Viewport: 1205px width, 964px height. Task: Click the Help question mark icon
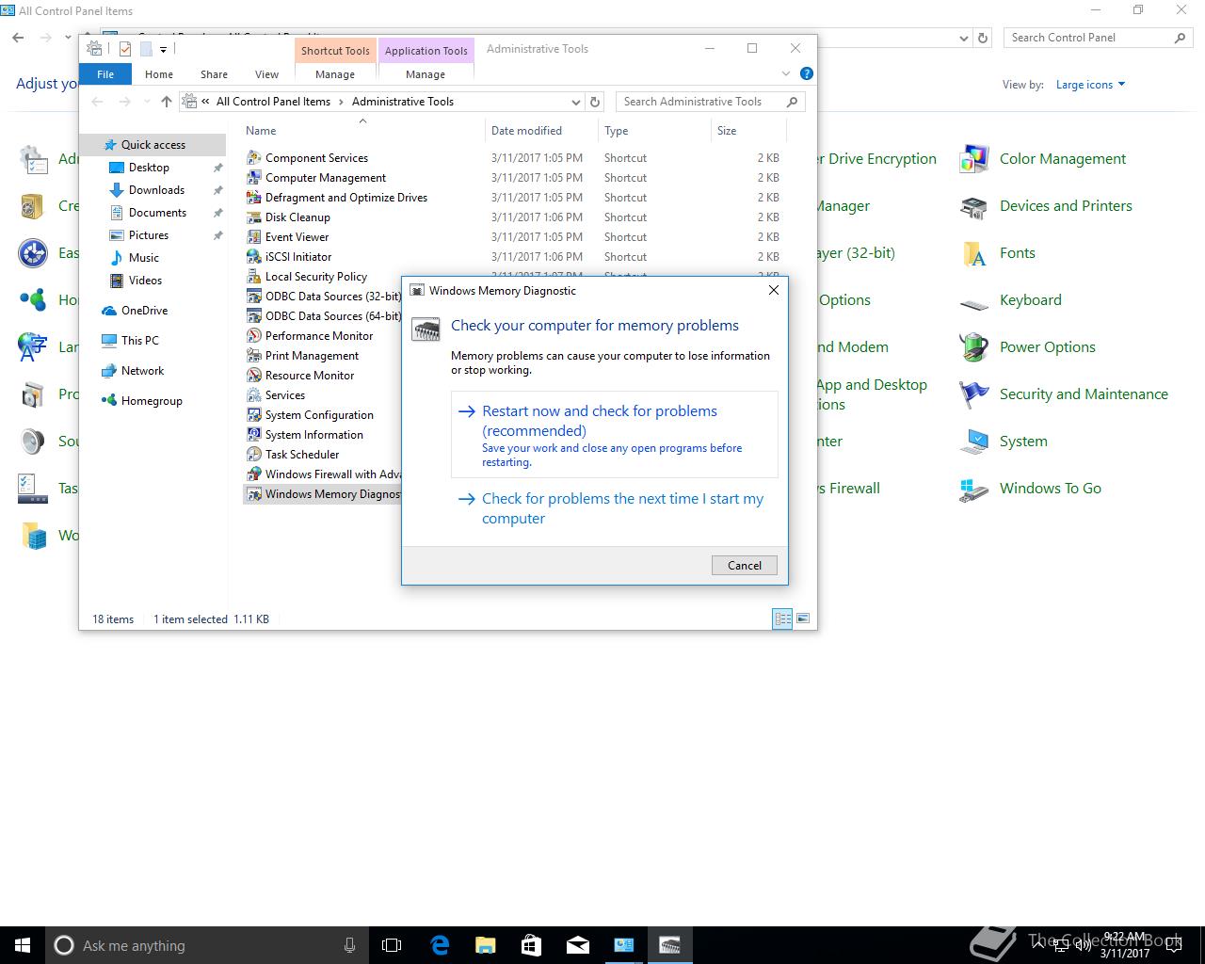[x=806, y=73]
